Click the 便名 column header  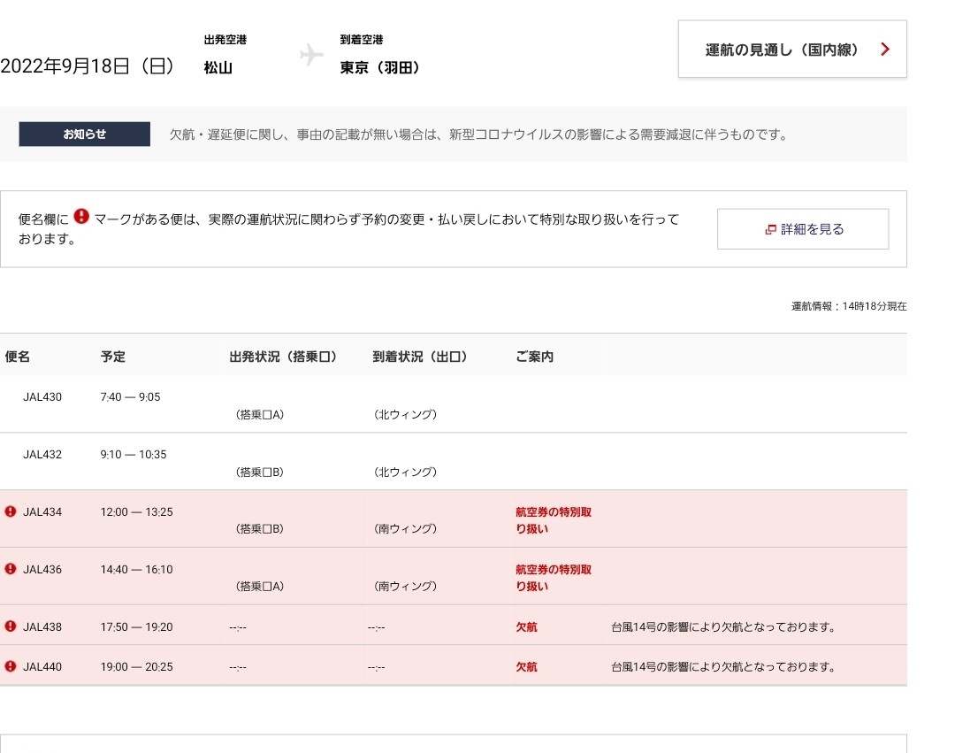click(17, 357)
